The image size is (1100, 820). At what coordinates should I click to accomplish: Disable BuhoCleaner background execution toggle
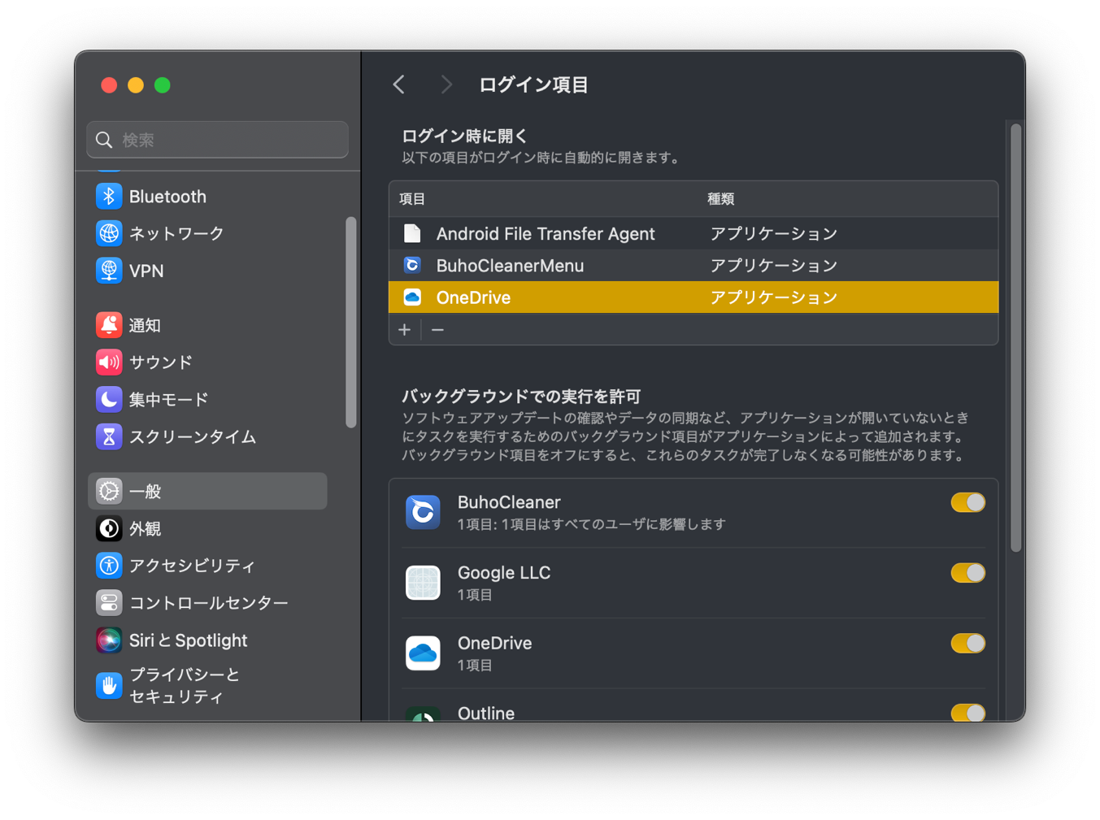point(967,502)
